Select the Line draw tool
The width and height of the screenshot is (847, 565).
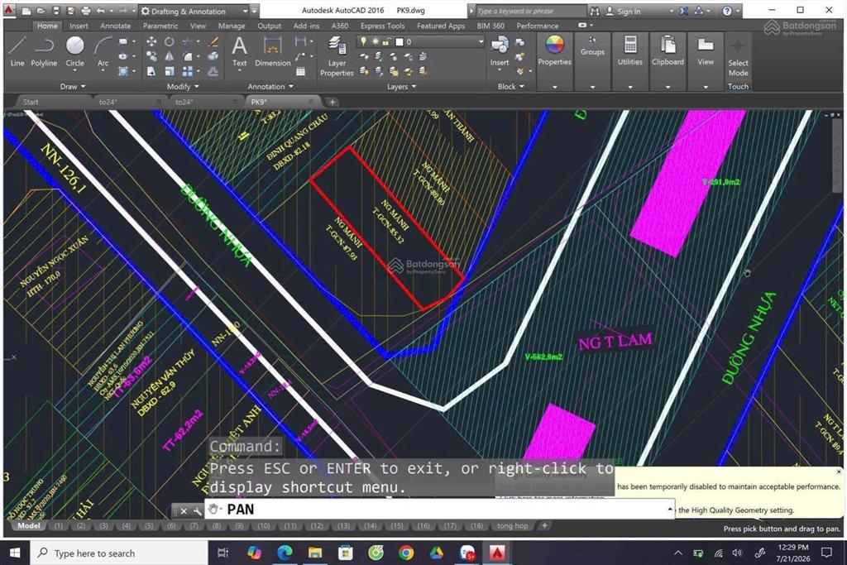click(x=17, y=52)
